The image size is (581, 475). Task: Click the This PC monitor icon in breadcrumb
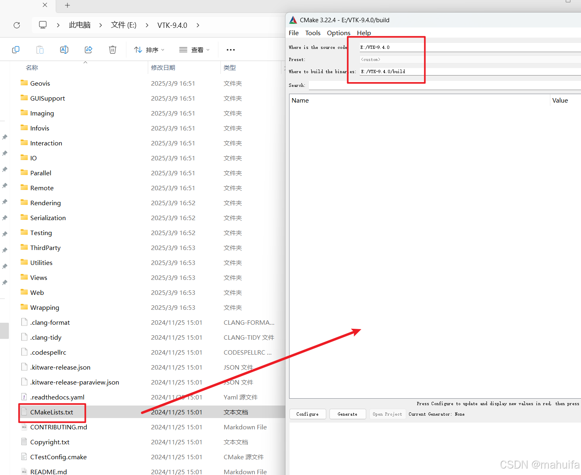(x=43, y=25)
